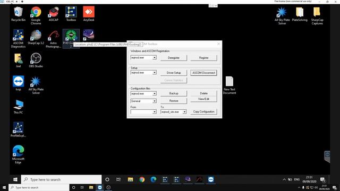
Task: Open the From dropdown
Action: tap(155, 112)
